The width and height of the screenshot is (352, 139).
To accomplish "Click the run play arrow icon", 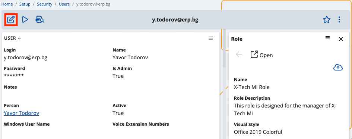I will point(25,20).
